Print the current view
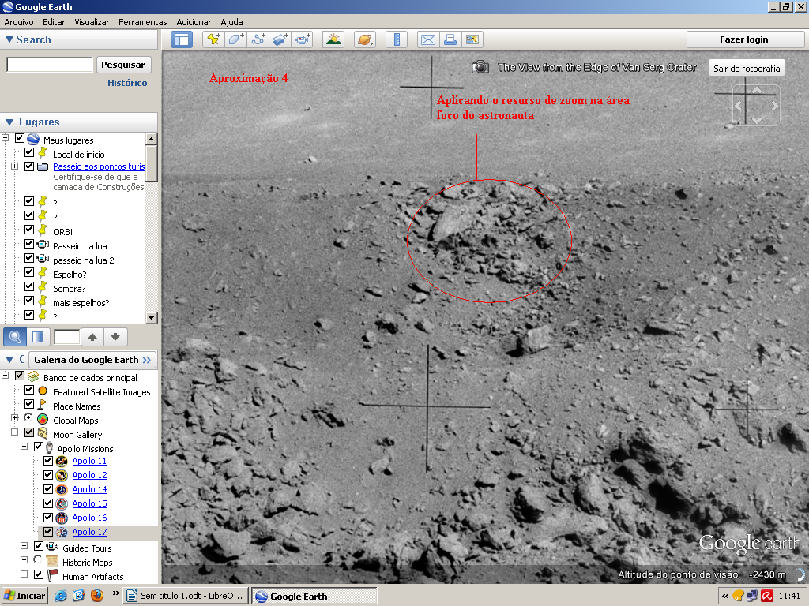The height and width of the screenshot is (606, 809). click(450, 39)
